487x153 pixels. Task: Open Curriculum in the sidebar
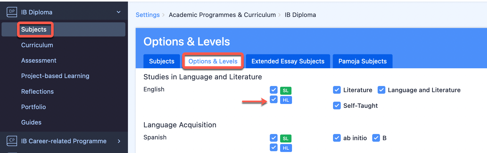[37, 45]
